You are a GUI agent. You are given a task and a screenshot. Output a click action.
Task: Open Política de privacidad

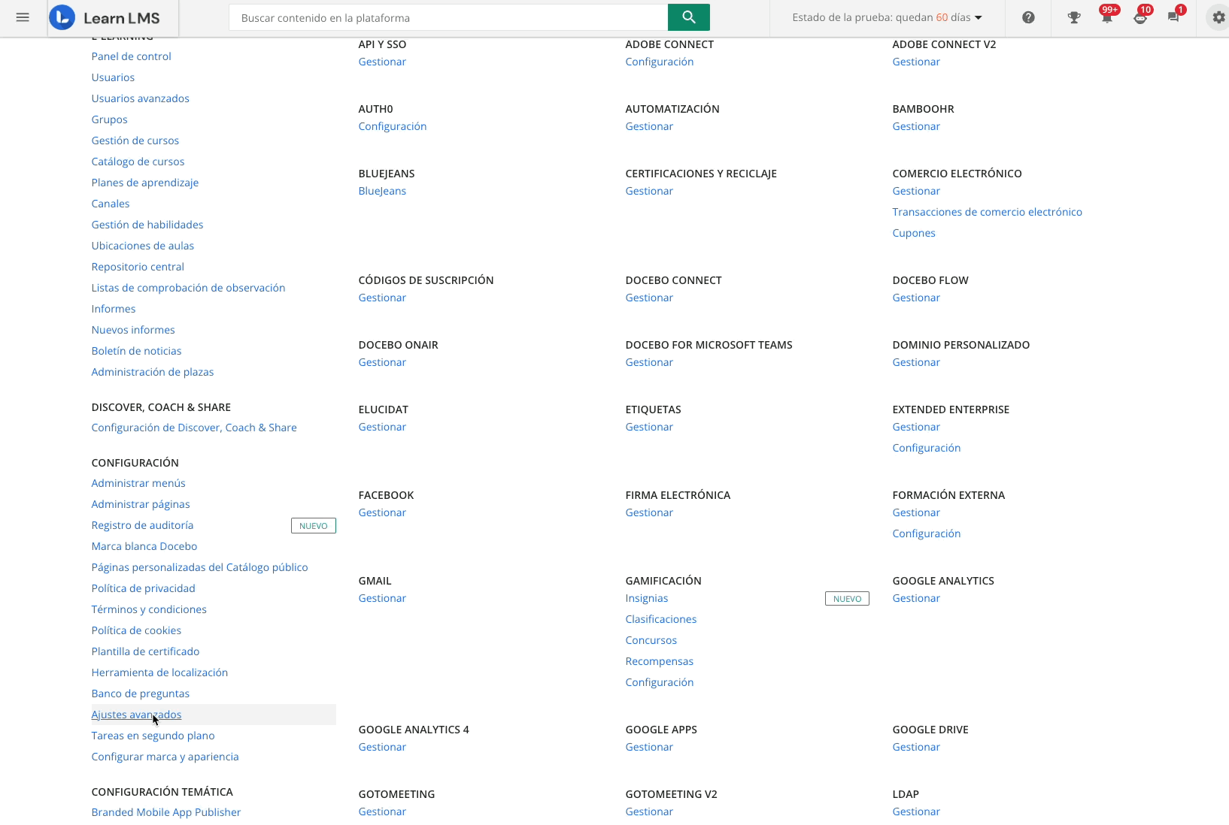click(144, 588)
